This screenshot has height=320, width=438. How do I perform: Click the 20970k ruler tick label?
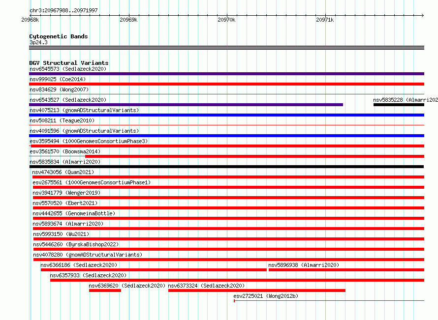[x=226, y=20]
